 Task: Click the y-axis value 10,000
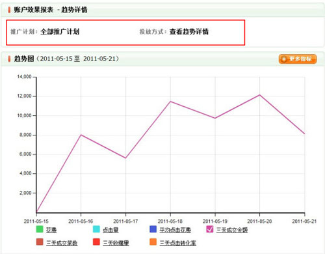[24, 115]
